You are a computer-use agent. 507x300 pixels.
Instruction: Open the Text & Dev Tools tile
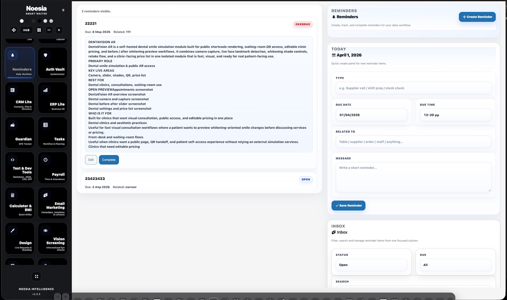[x=20, y=168]
